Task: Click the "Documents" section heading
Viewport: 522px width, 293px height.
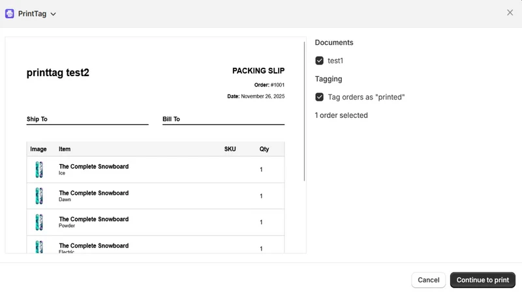Action: (x=334, y=42)
